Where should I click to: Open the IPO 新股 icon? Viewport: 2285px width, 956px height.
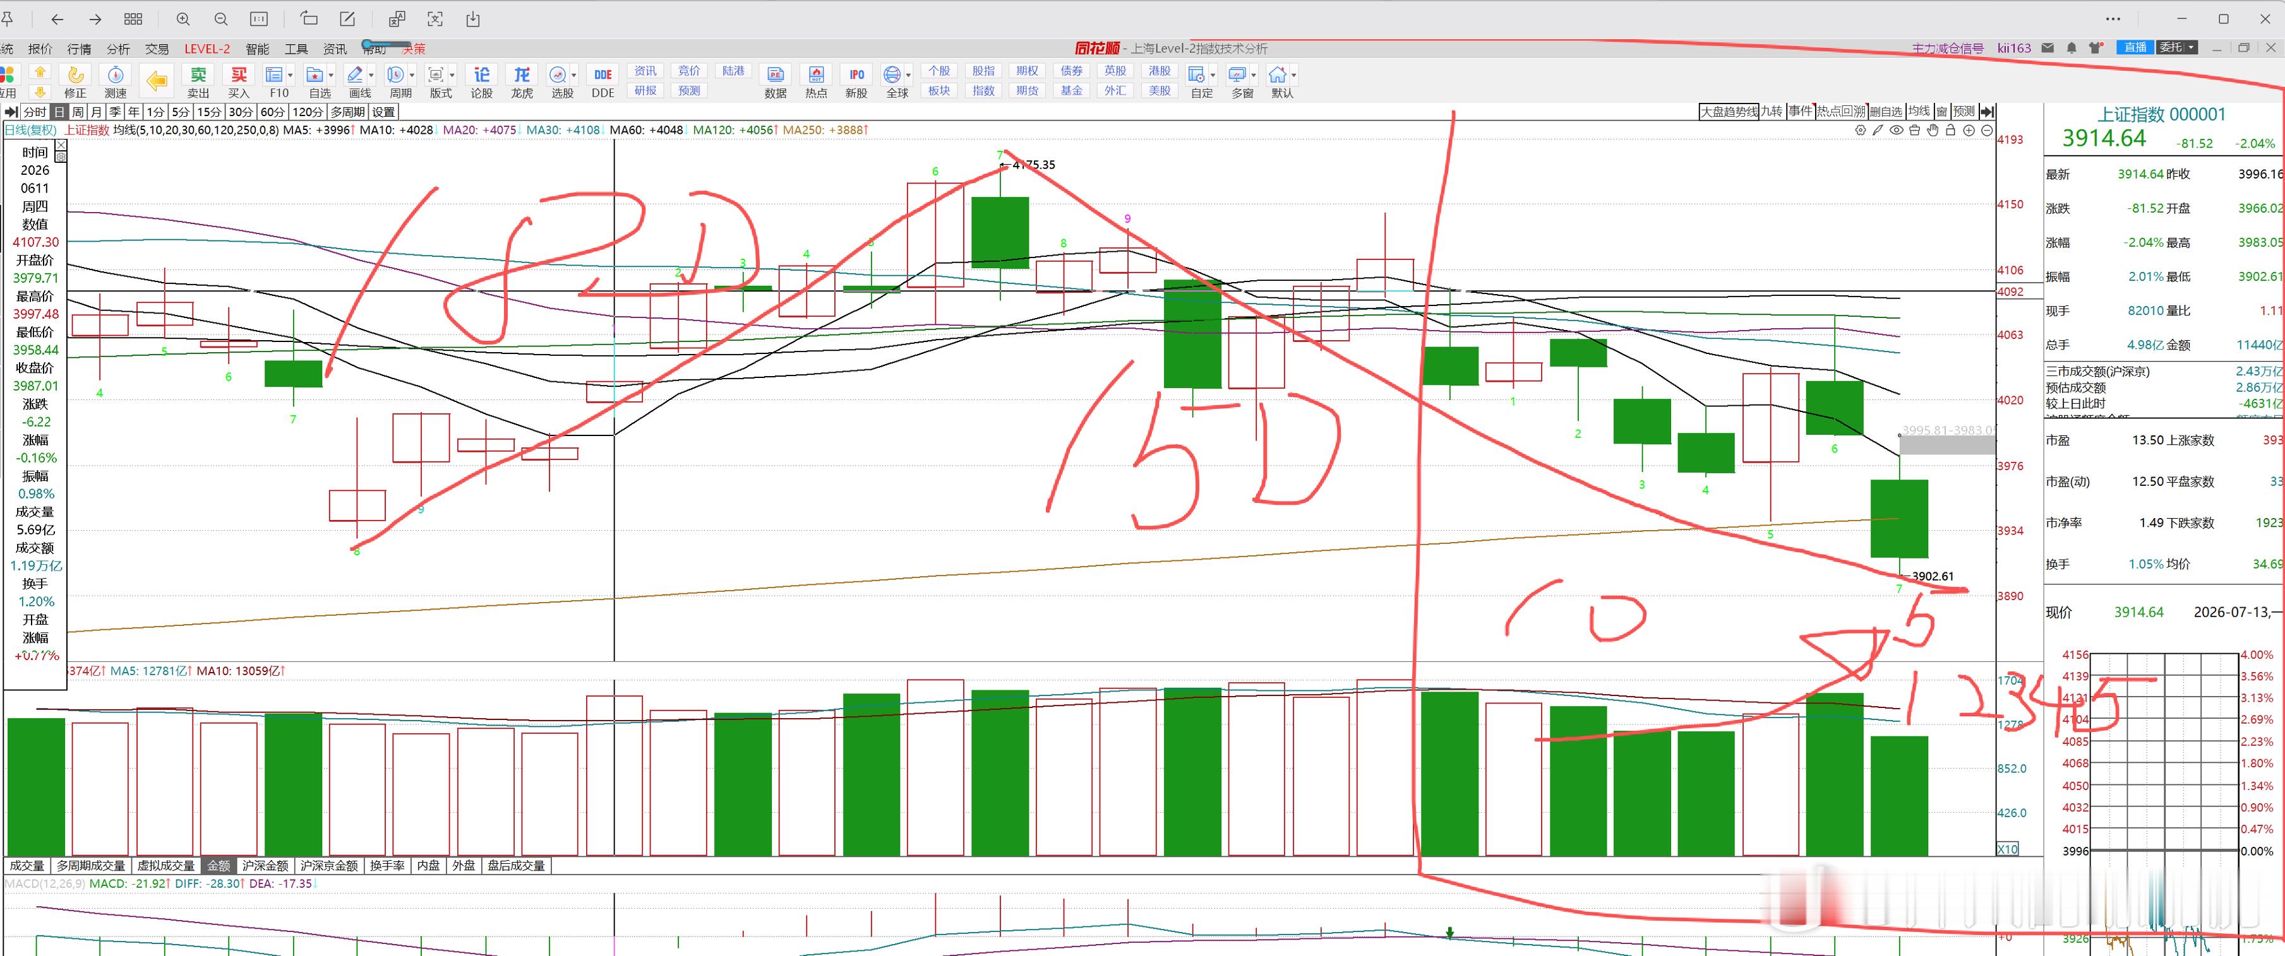tap(856, 81)
